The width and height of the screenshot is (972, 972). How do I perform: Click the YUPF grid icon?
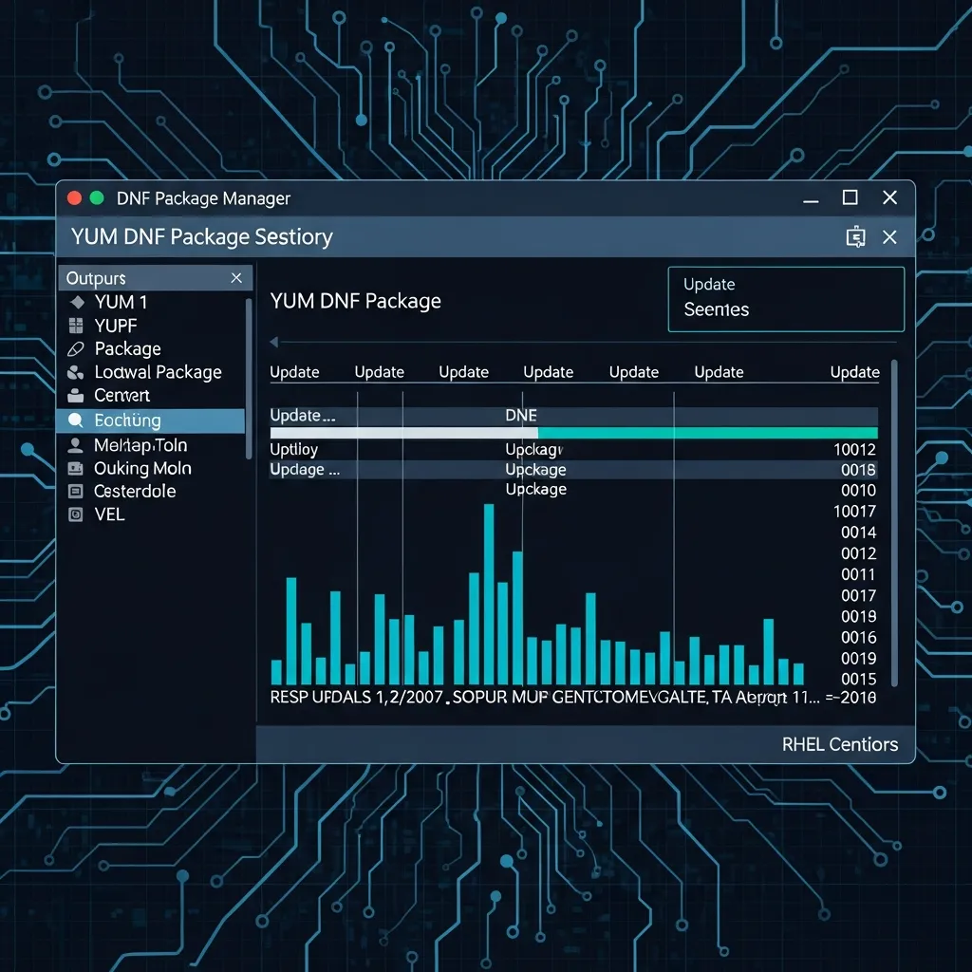pos(75,326)
